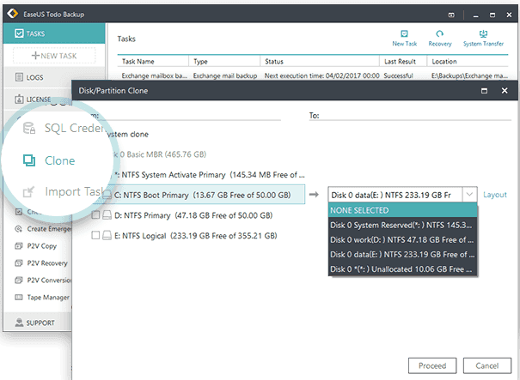Open P2V Copy tool
This screenshot has height=380, width=520.
click(x=45, y=244)
